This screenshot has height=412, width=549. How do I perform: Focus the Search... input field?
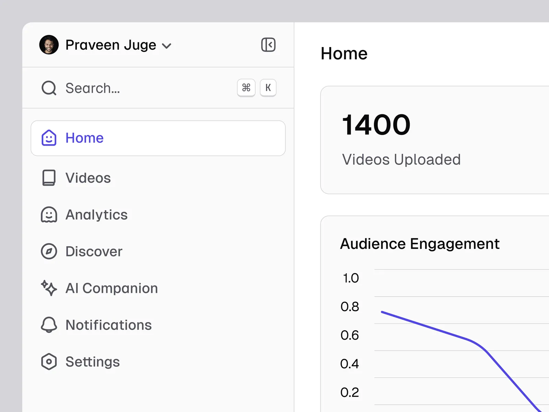pyautogui.click(x=137, y=88)
